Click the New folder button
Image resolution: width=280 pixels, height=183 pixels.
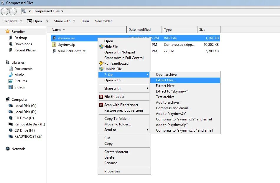click(103, 21)
